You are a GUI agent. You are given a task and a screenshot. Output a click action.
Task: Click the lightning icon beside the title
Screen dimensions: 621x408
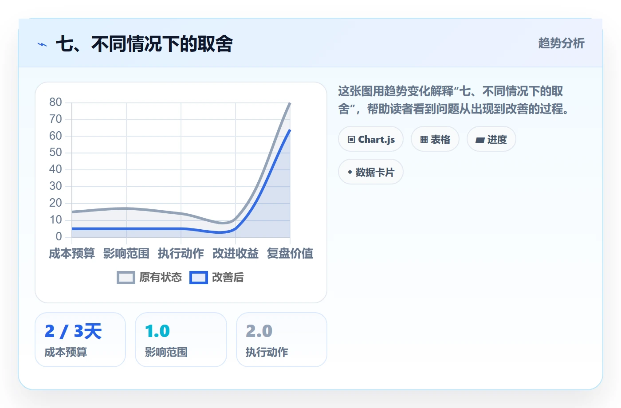pos(42,44)
